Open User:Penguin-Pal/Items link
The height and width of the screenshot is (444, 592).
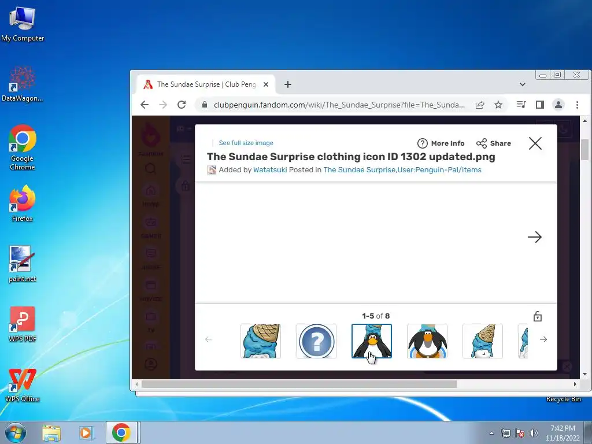click(439, 169)
